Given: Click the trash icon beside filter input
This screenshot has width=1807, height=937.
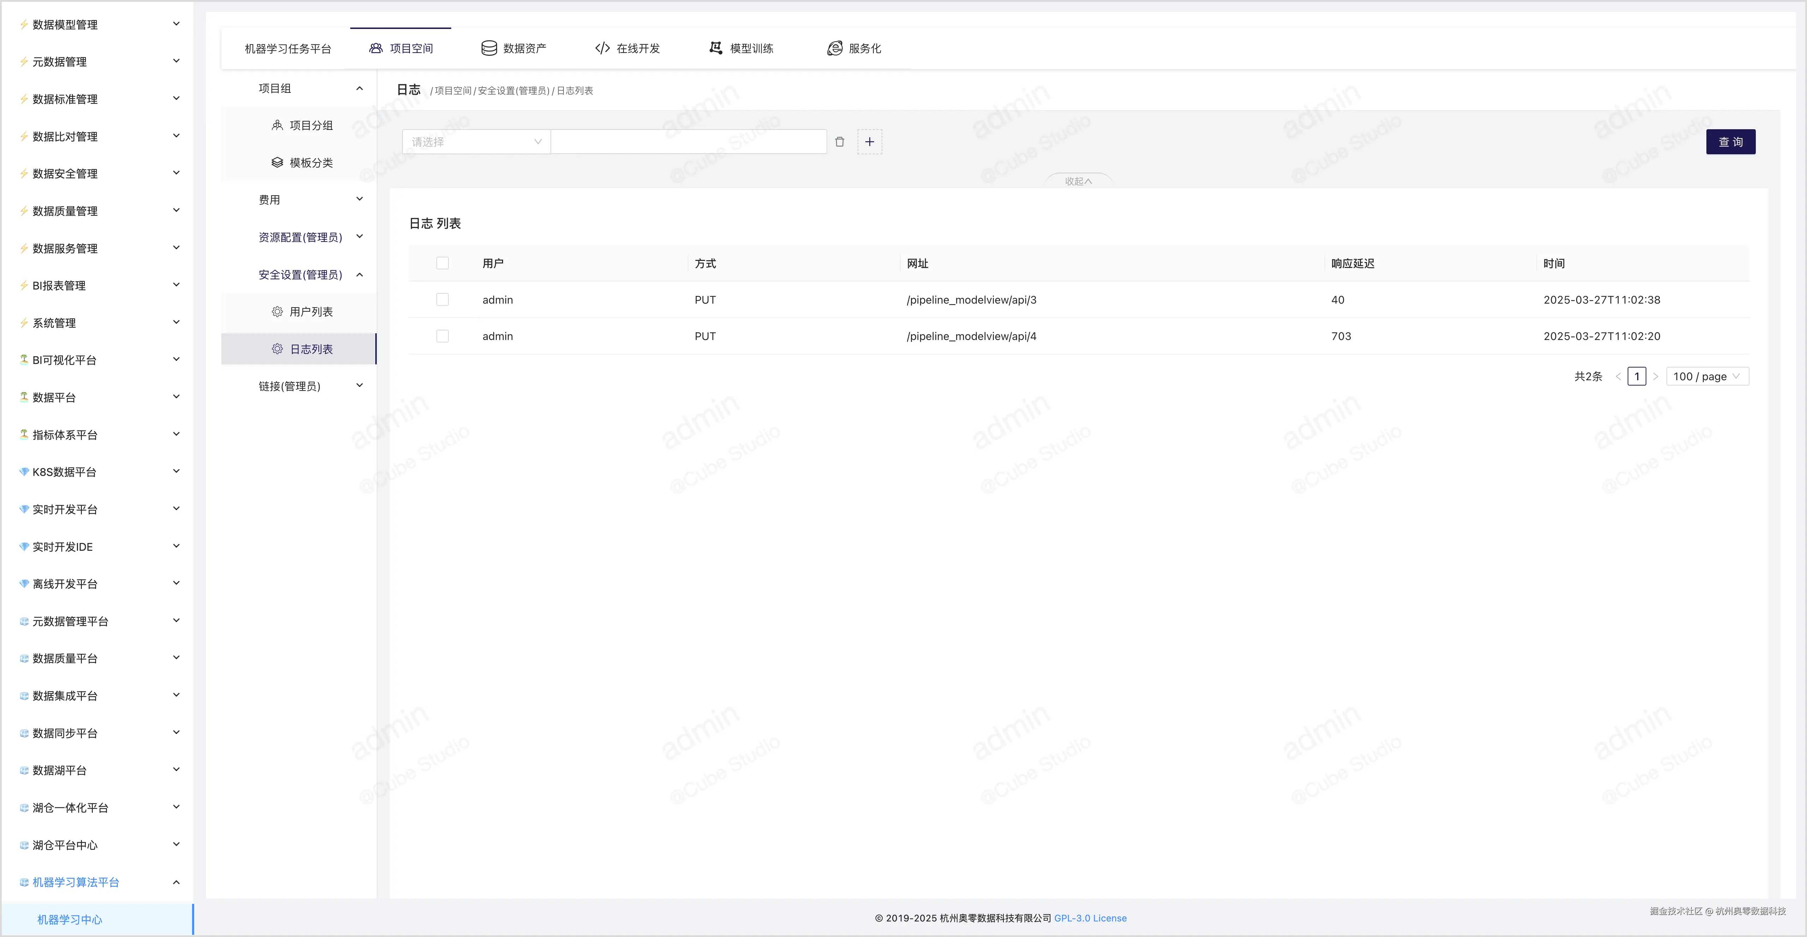Looking at the screenshot, I should click(x=840, y=142).
